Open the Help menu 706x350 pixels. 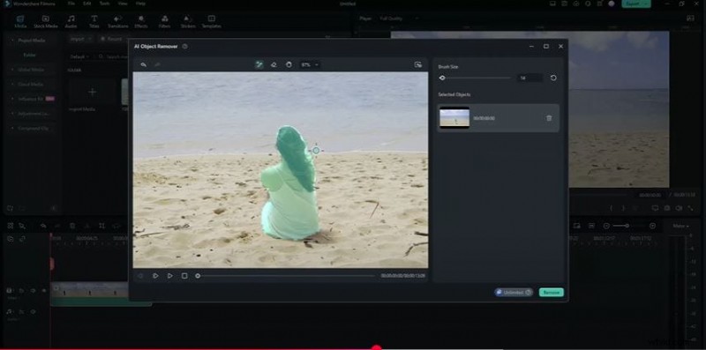point(140,4)
